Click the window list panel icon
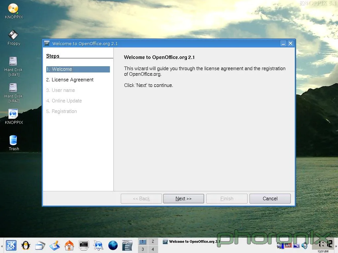This screenshot has width=338, height=253. (40, 245)
